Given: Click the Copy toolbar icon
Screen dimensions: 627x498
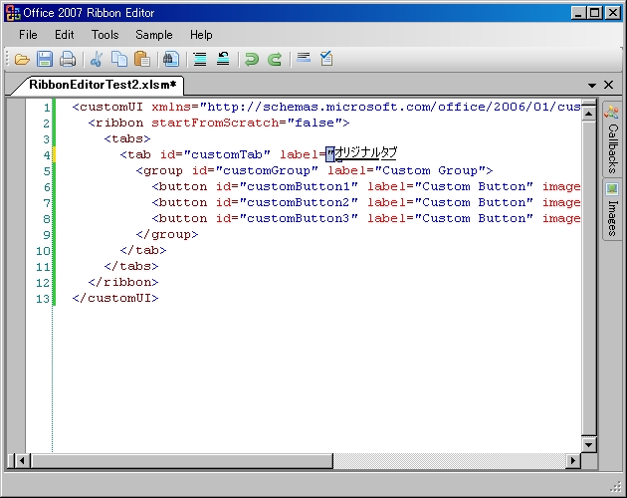Looking at the screenshot, I should coord(119,60).
